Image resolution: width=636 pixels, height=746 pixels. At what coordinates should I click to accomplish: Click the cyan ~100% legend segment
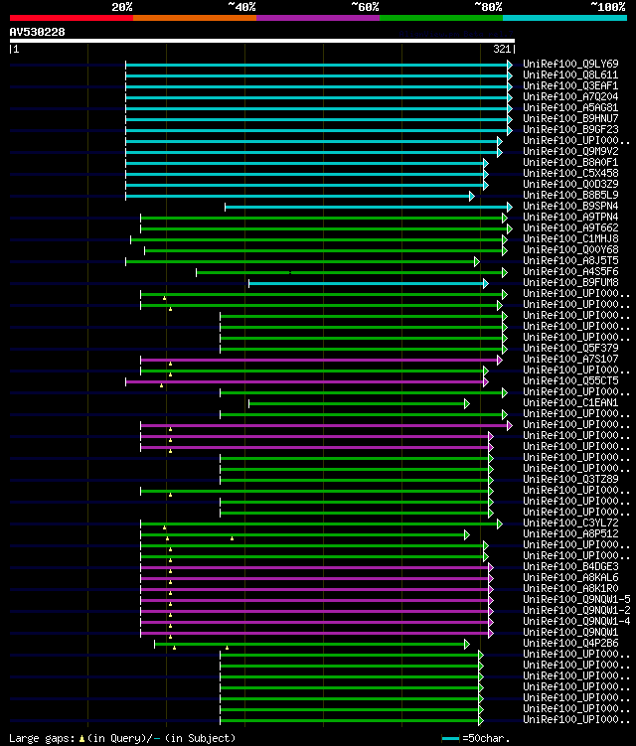point(564,18)
